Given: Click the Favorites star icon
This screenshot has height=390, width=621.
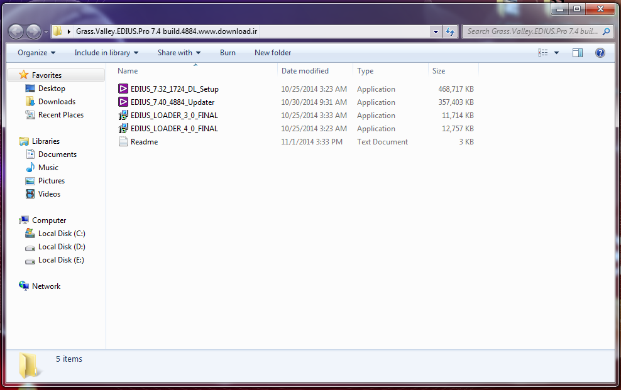Looking at the screenshot, I should (24, 75).
